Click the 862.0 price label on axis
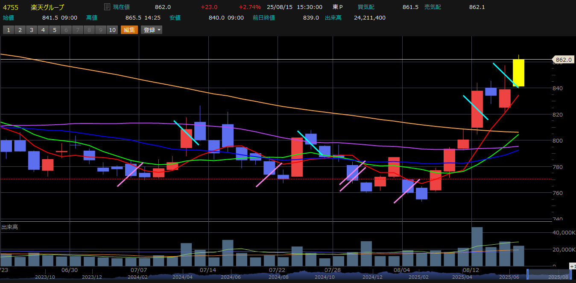 563,60
